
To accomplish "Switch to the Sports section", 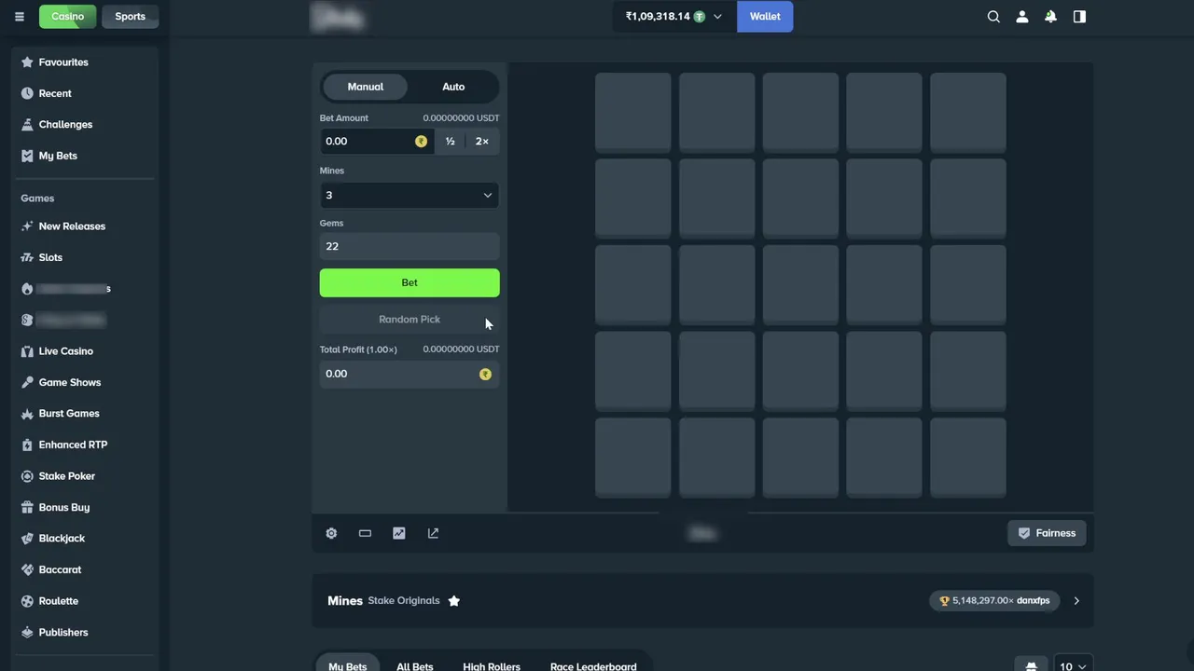I will [x=130, y=16].
